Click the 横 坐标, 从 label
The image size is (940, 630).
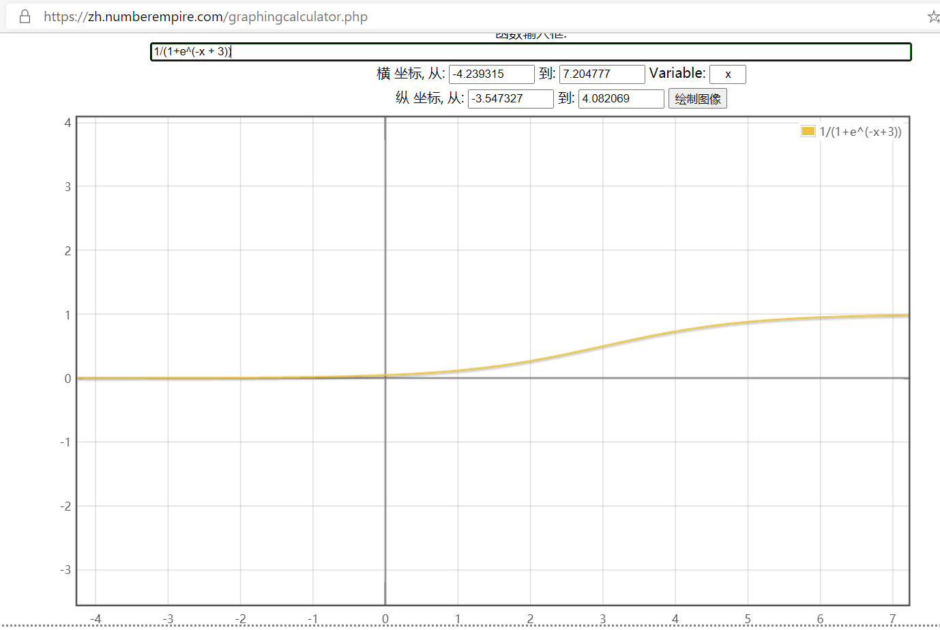pos(411,74)
